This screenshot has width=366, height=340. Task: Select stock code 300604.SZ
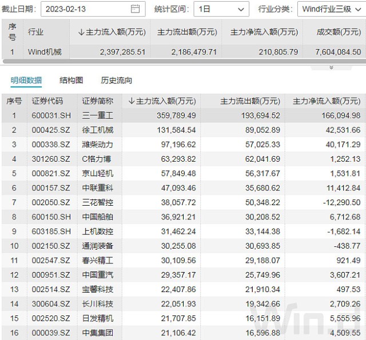click(x=51, y=303)
